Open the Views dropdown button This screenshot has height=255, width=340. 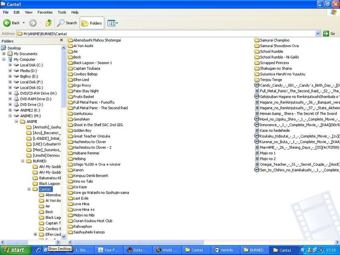[x=113, y=23]
